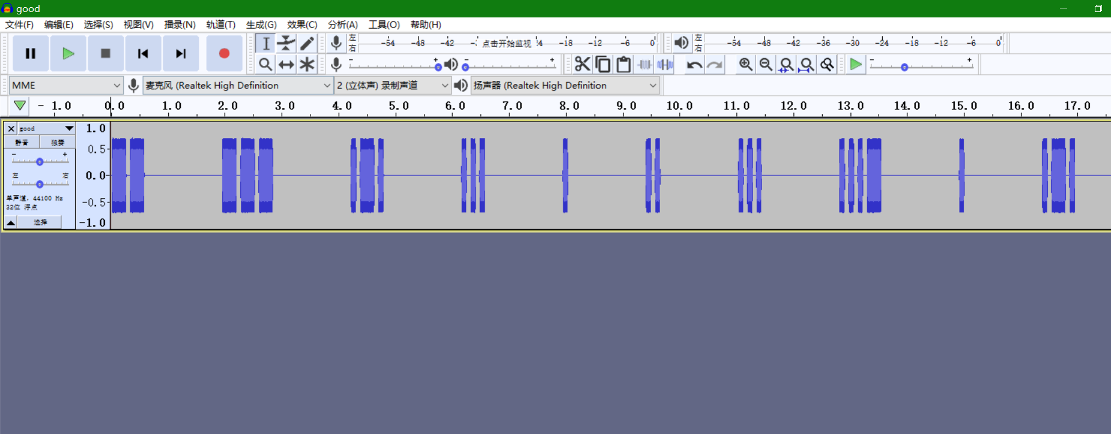The width and height of the screenshot is (1111, 434).
Task: Click the green timeline playhead triangle
Action: pos(20,106)
